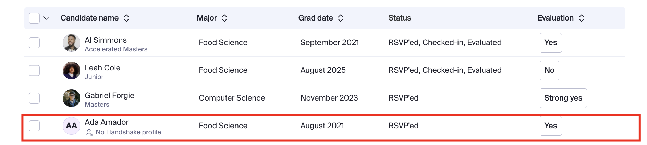The height and width of the screenshot is (145, 647).
Task: Check Al Simmons row checkbox
Action: (34, 43)
